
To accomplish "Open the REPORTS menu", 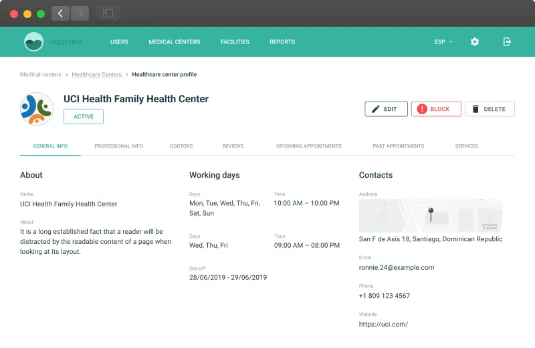I will point(282,41).
